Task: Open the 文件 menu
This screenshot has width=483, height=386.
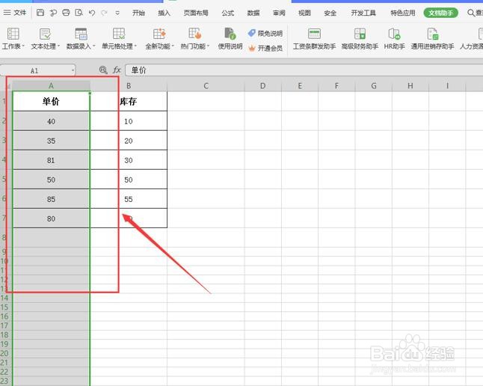Action: [15, 13]
